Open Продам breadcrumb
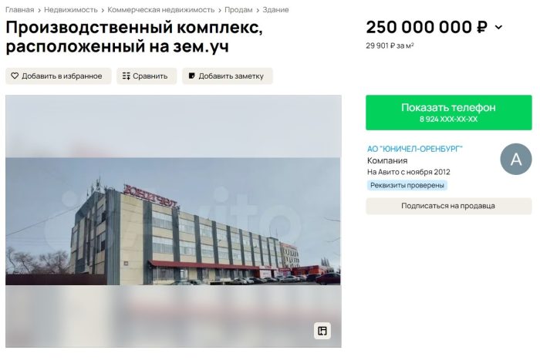This screenshot has width=540, height=360. coord(238,10)
